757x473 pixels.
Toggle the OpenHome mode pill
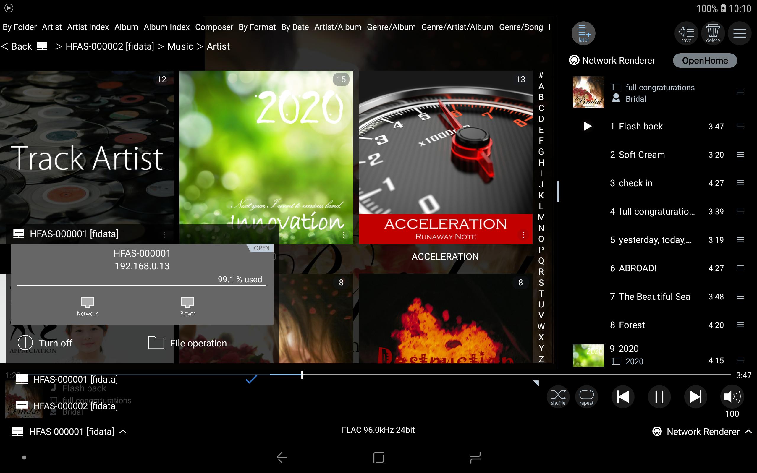tap(705, 60)
